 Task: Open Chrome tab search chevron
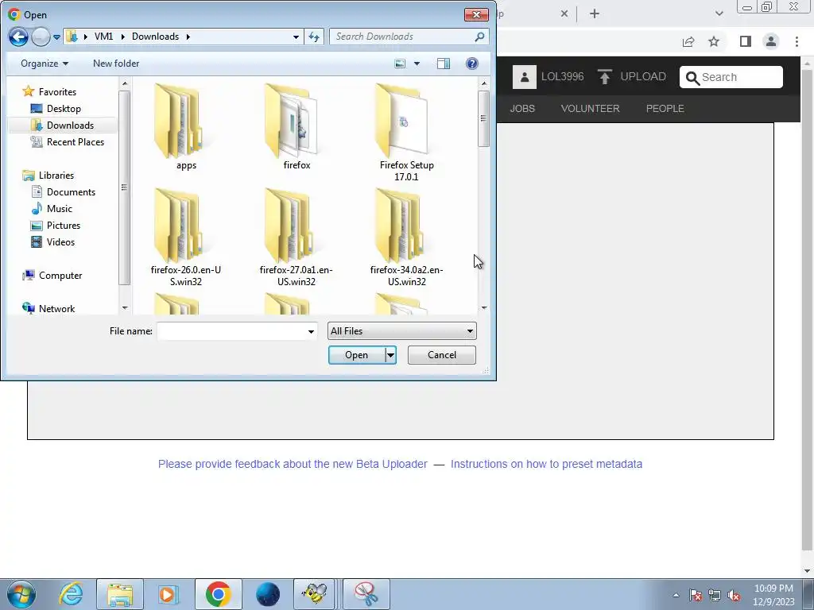pos(719,14)
